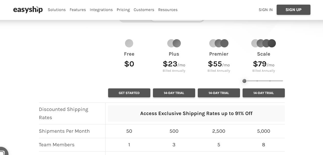
Task: Click the Scale plan $79 price
Action: [x=260, y=64]
